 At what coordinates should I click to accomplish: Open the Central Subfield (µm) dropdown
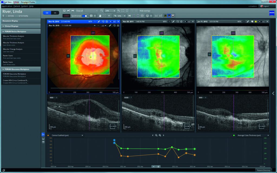click(x=67, y=135)
